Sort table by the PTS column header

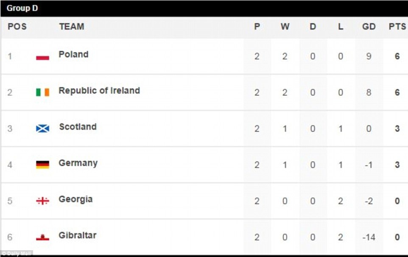pyautogui.click(x=397, y=26)
